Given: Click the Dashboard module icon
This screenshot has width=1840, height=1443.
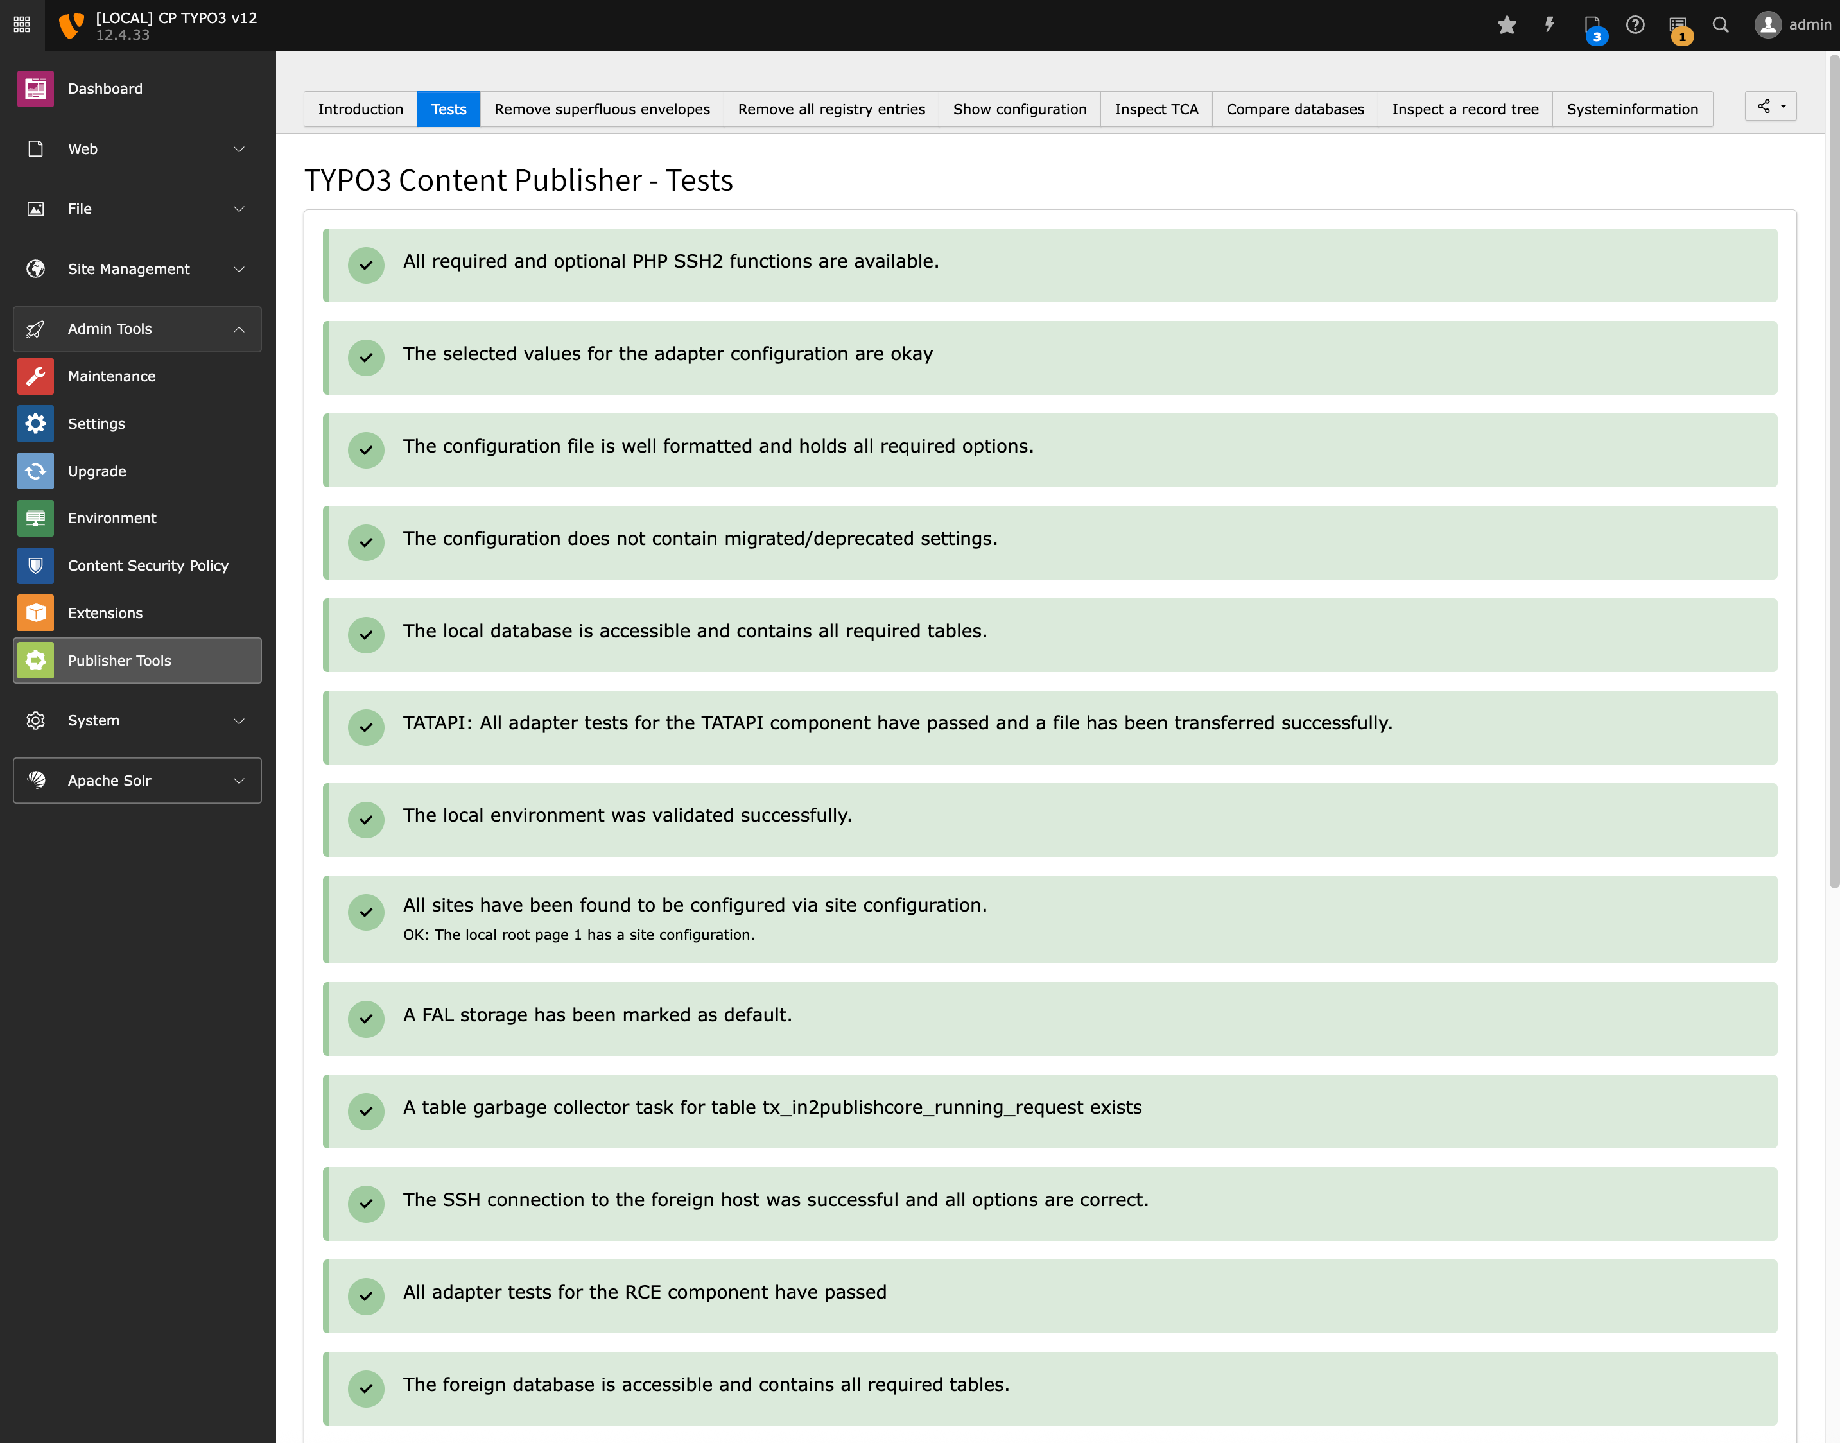Looking at the screenshot, I should pos(35,89).
